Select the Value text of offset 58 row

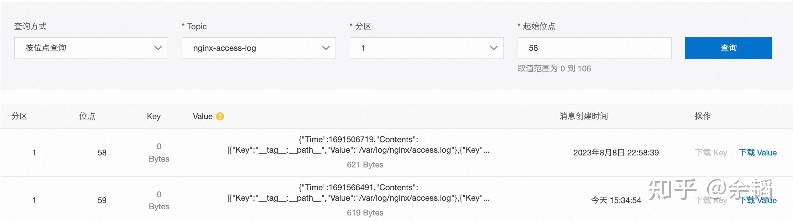click(x=358, y=145)
